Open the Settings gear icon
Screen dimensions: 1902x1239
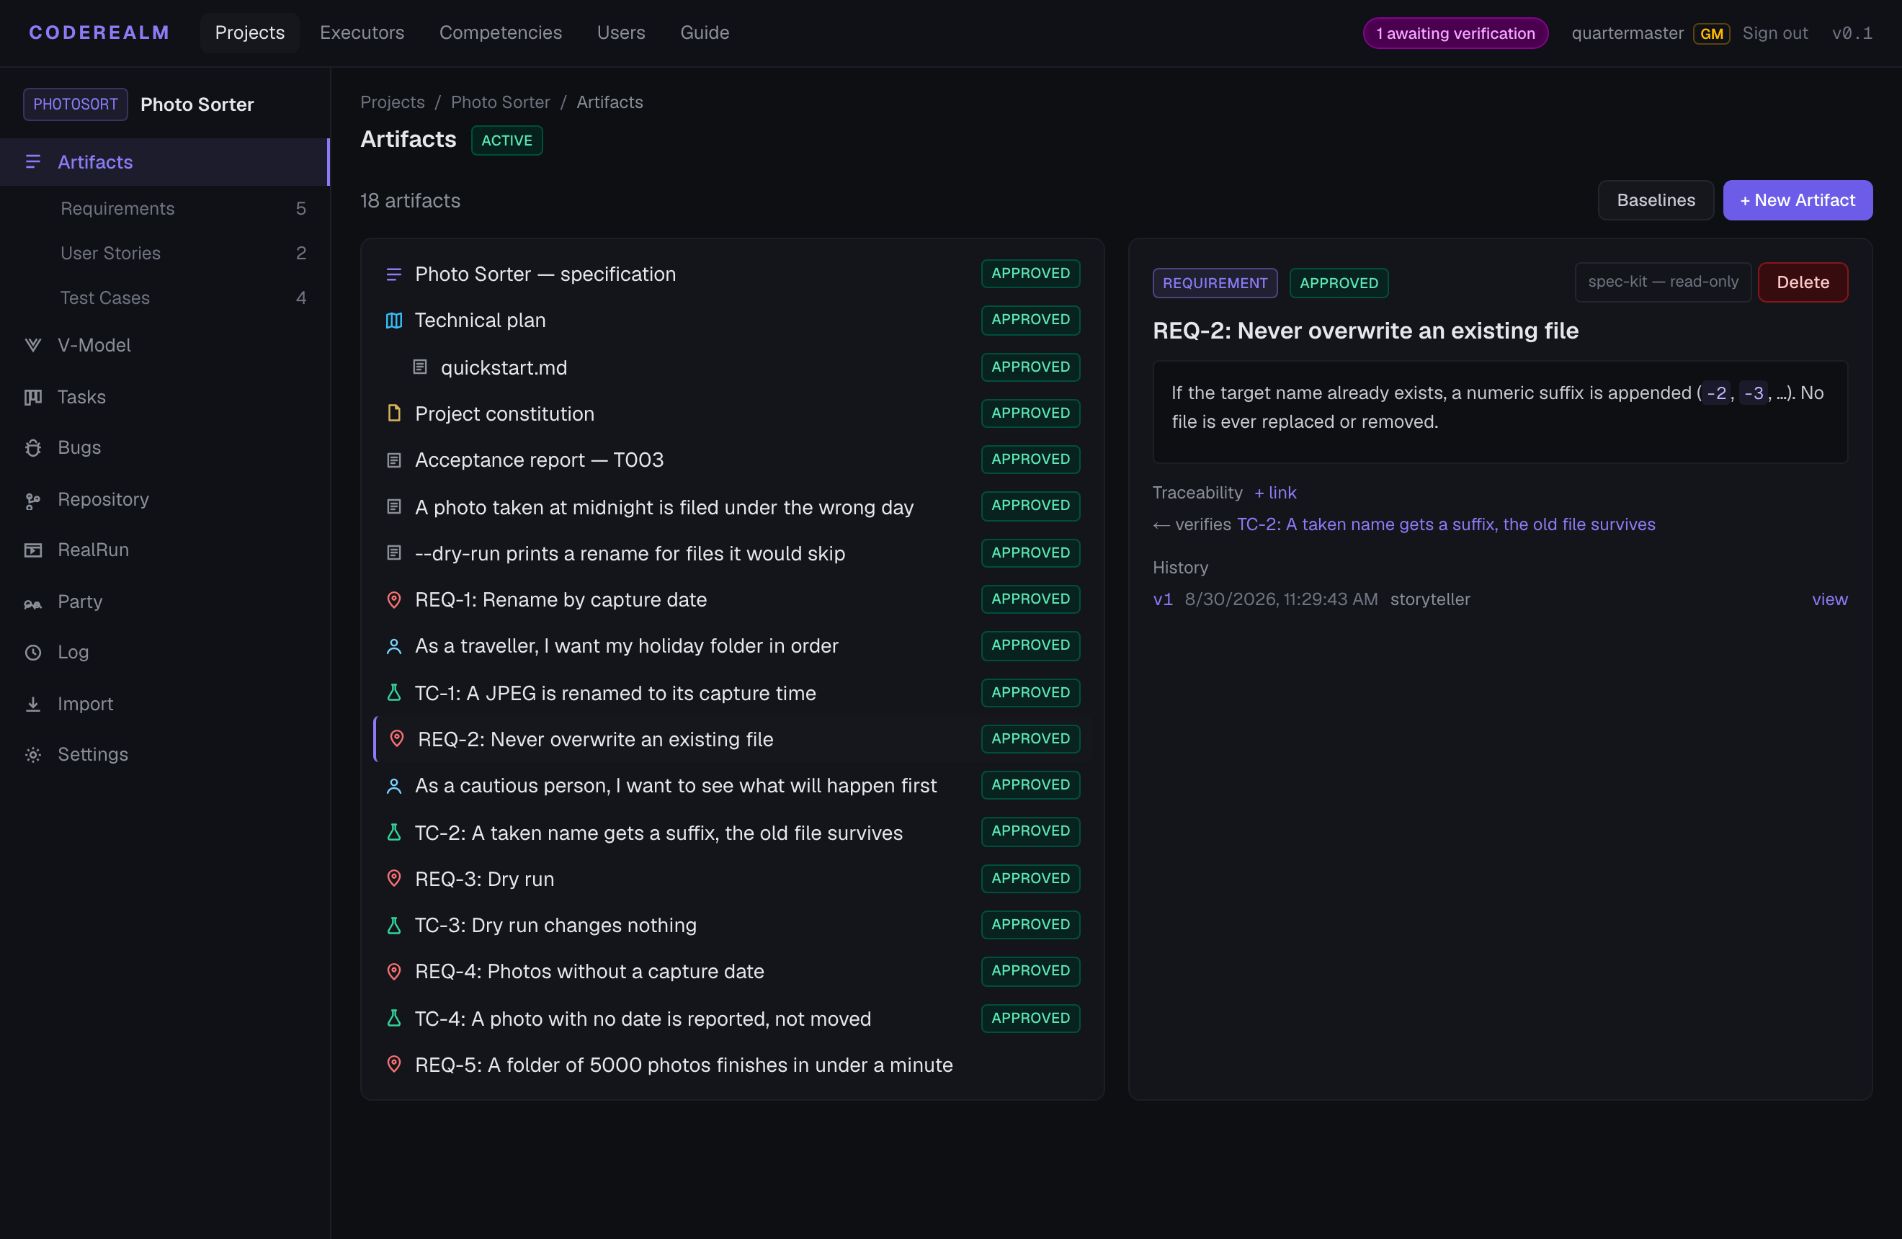click(32, 755)
